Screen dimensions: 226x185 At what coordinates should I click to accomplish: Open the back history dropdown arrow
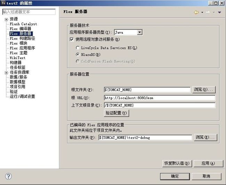[202, 13]
